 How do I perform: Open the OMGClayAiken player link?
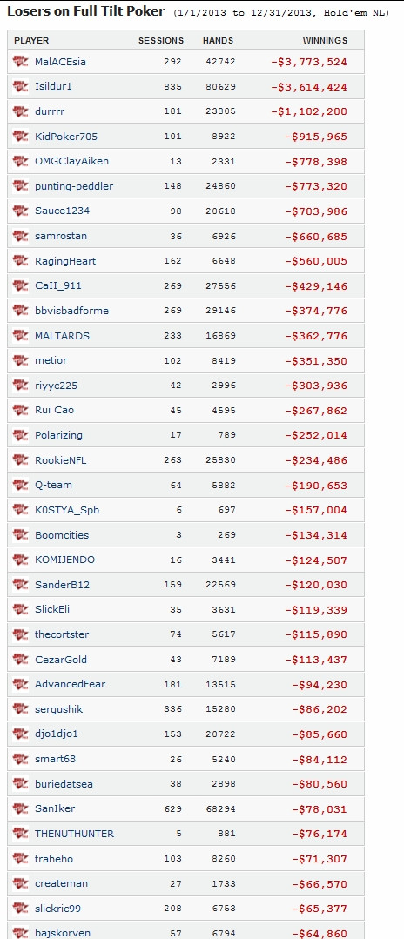click(x=72, y=161)
